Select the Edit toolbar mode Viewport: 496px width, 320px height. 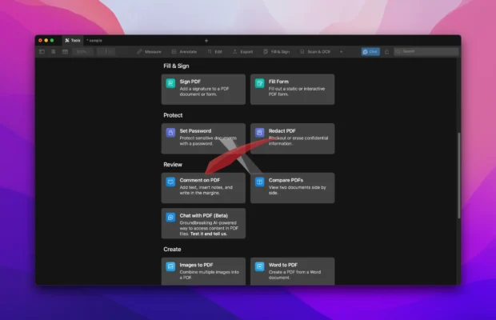tap(214, 51)
